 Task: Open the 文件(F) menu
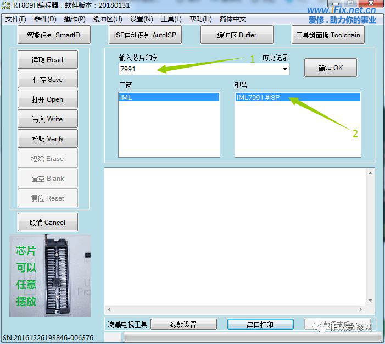16,19
